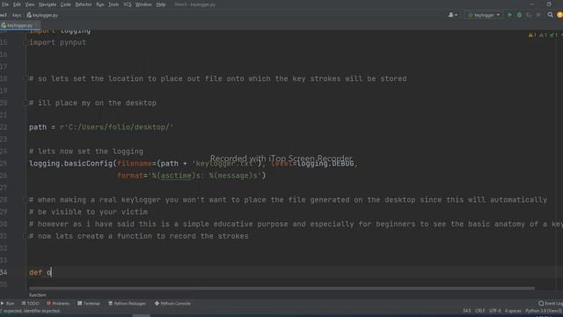This screenshot has width=563, height=317.
Task: Collapse the comment fold marker at line 18
Action: [x=26, y=78]
